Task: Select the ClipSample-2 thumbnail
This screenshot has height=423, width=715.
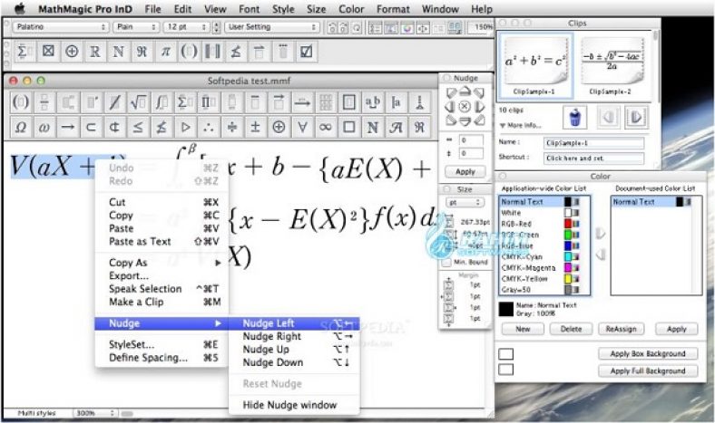Action: pyautogui.click(x=612, y=65)
